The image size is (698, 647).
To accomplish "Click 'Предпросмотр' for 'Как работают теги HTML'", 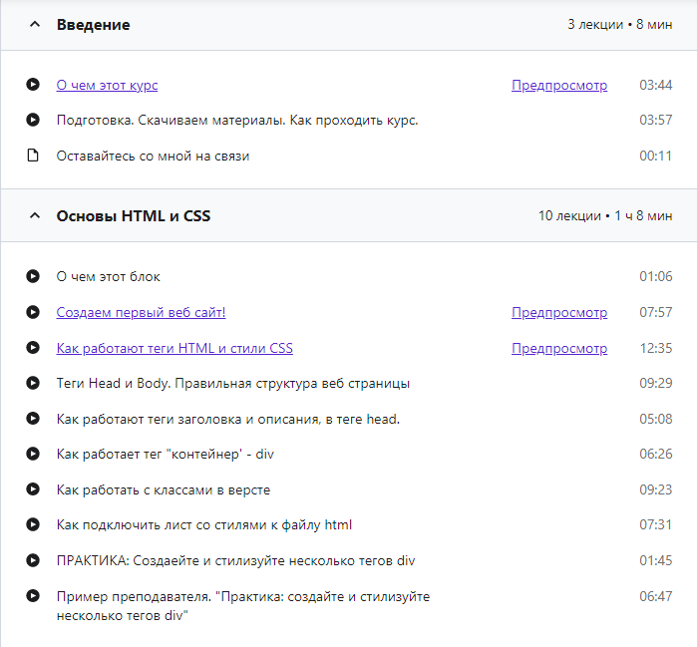I will 558,349.
